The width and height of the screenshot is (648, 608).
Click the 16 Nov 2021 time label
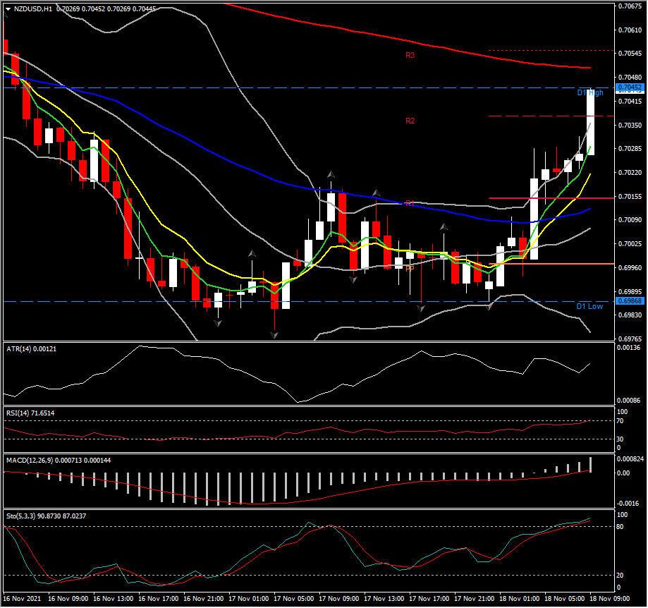coord(22,599)
